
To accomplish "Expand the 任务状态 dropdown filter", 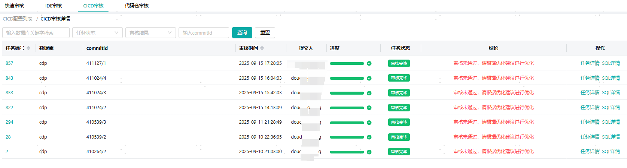I will pos(97,33).
